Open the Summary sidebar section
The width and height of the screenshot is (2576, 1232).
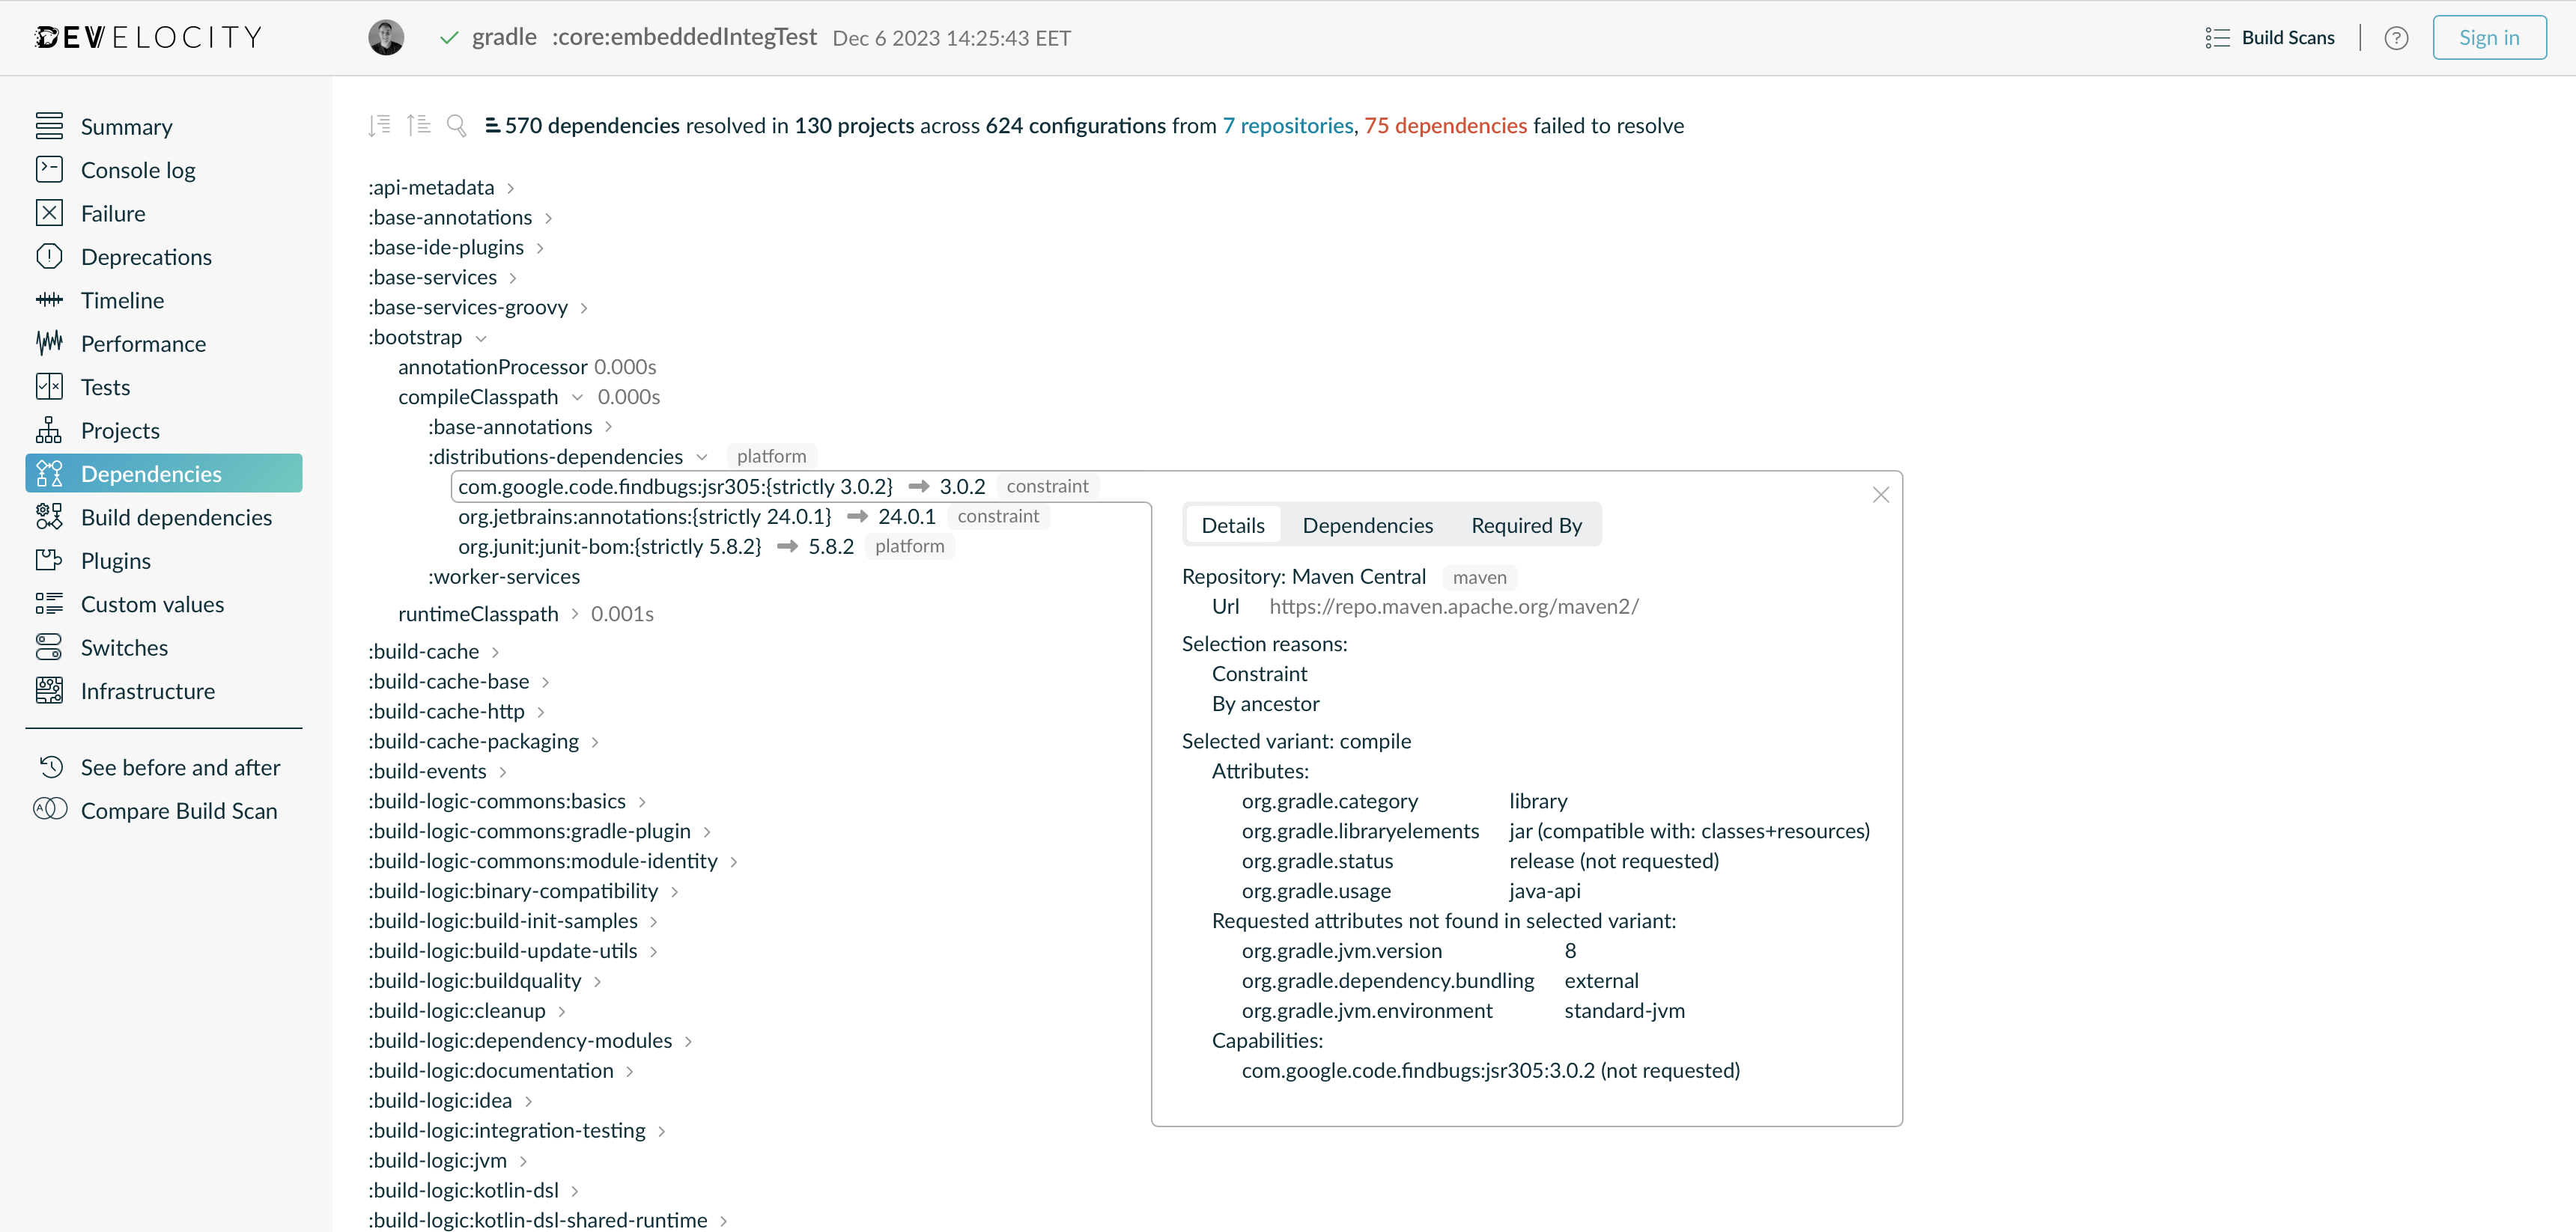point(126,126)
